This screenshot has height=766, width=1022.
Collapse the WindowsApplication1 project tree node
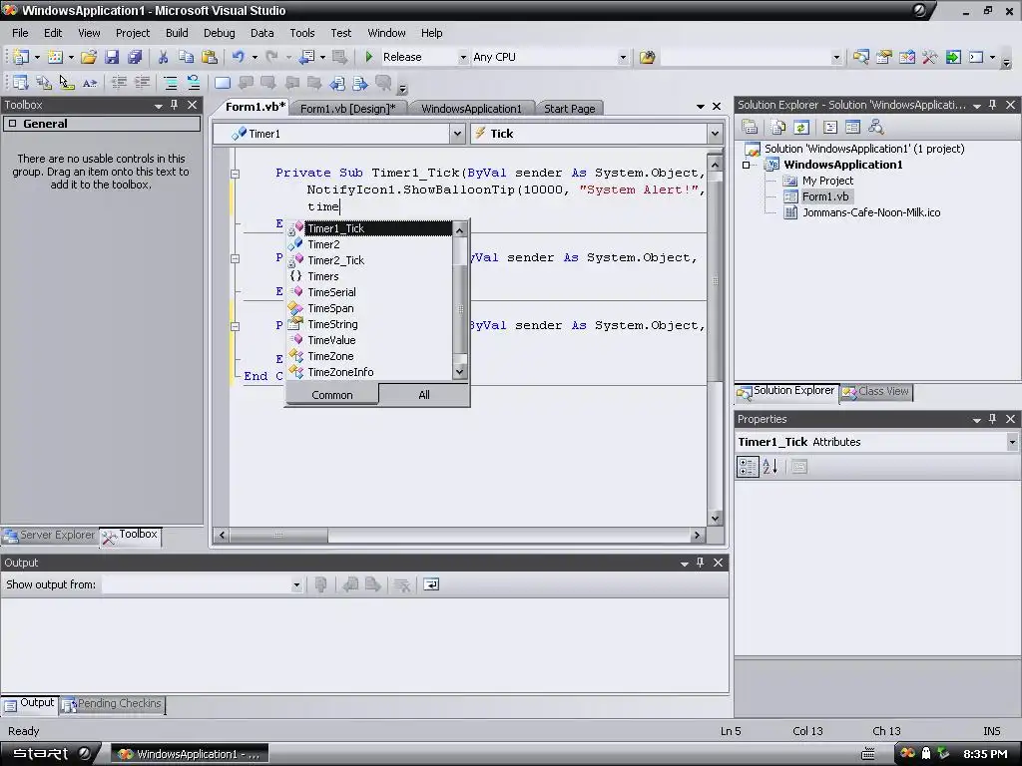747,166
